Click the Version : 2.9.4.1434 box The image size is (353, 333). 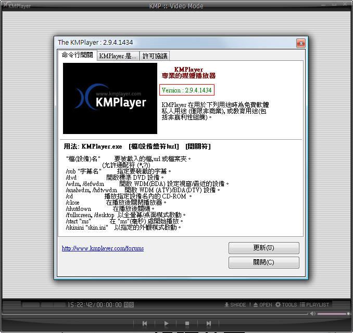pos(186,90)
